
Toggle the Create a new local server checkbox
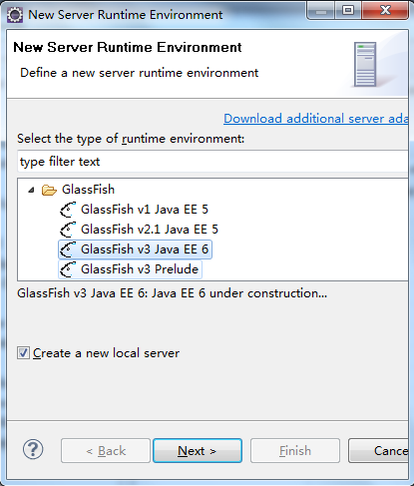pos(23,353)
